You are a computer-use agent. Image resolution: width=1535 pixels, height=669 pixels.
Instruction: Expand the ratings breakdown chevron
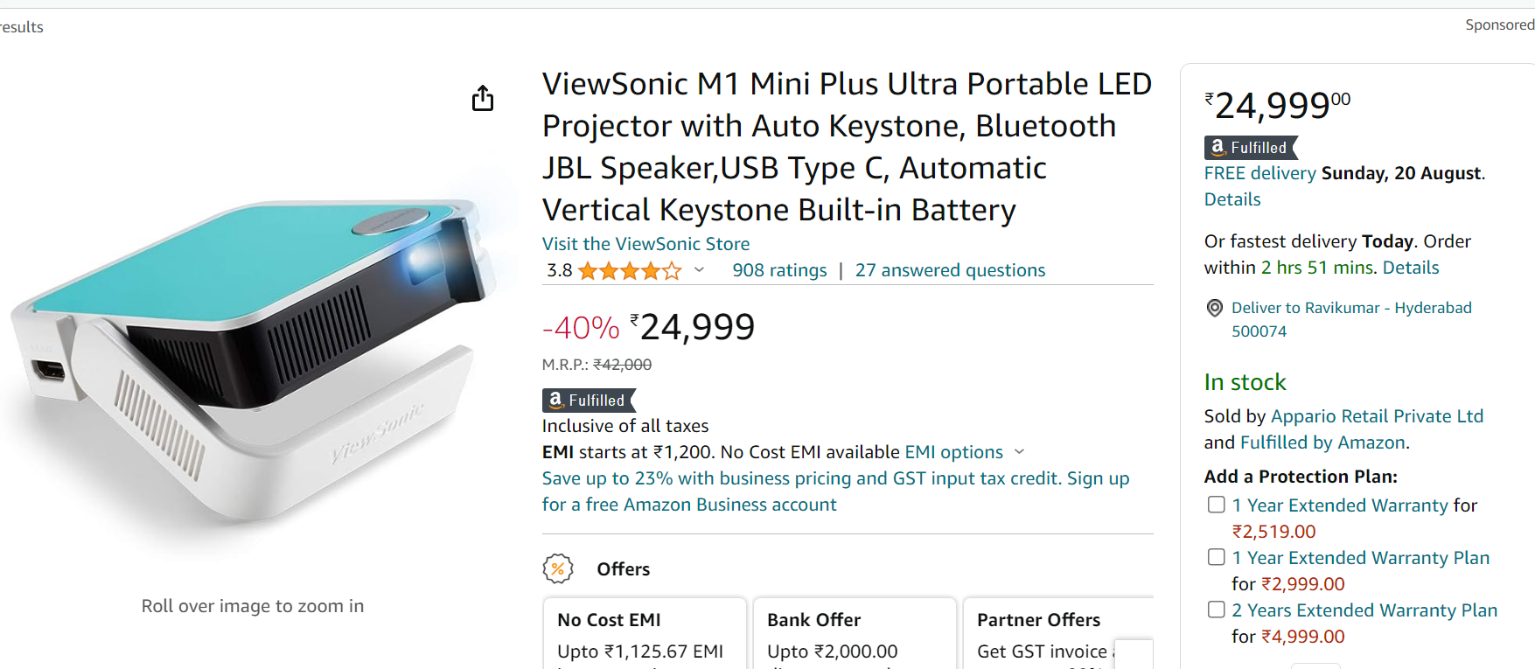(699, 270)
